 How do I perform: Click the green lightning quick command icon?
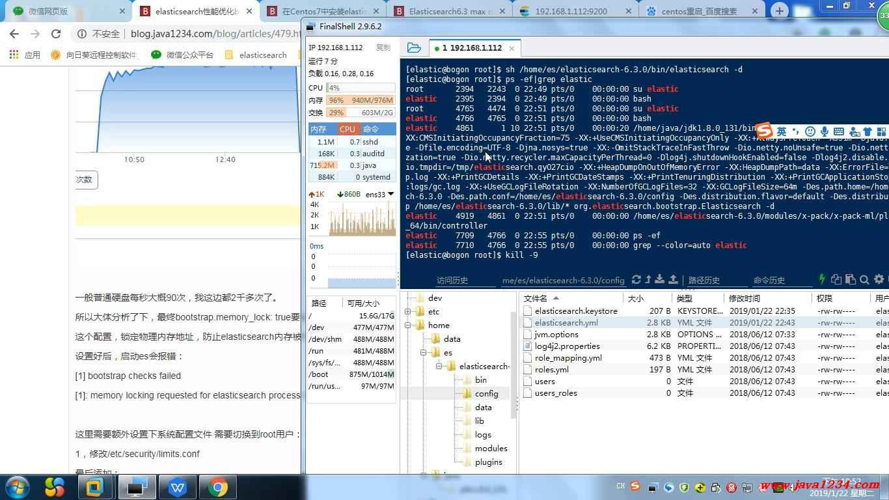822,279
